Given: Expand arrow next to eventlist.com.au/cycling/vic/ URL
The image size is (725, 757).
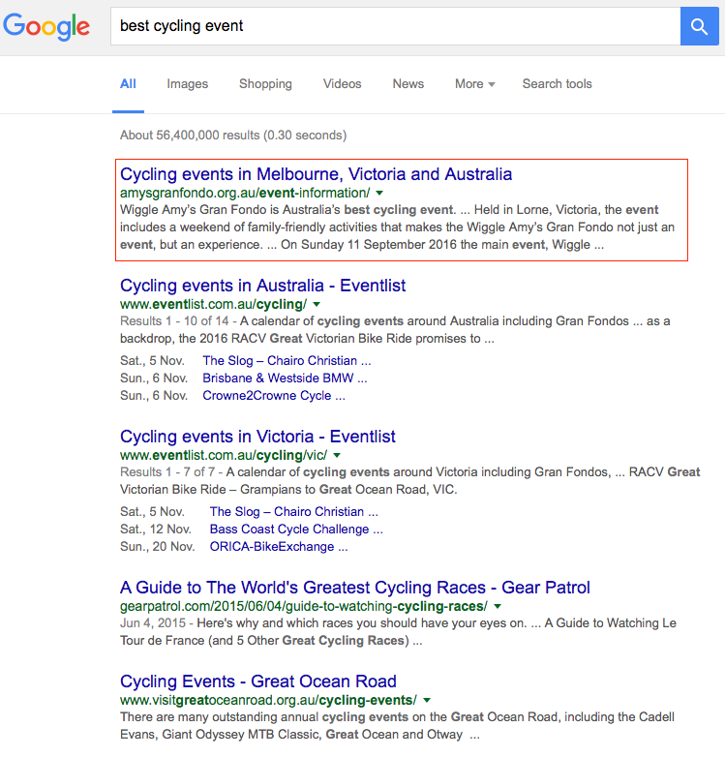Looking at the screenshot, I should pos(337,455).
